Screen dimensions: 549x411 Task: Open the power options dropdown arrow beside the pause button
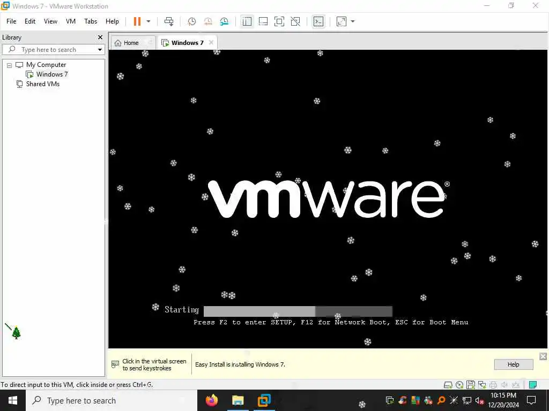(x=149, y=21)
